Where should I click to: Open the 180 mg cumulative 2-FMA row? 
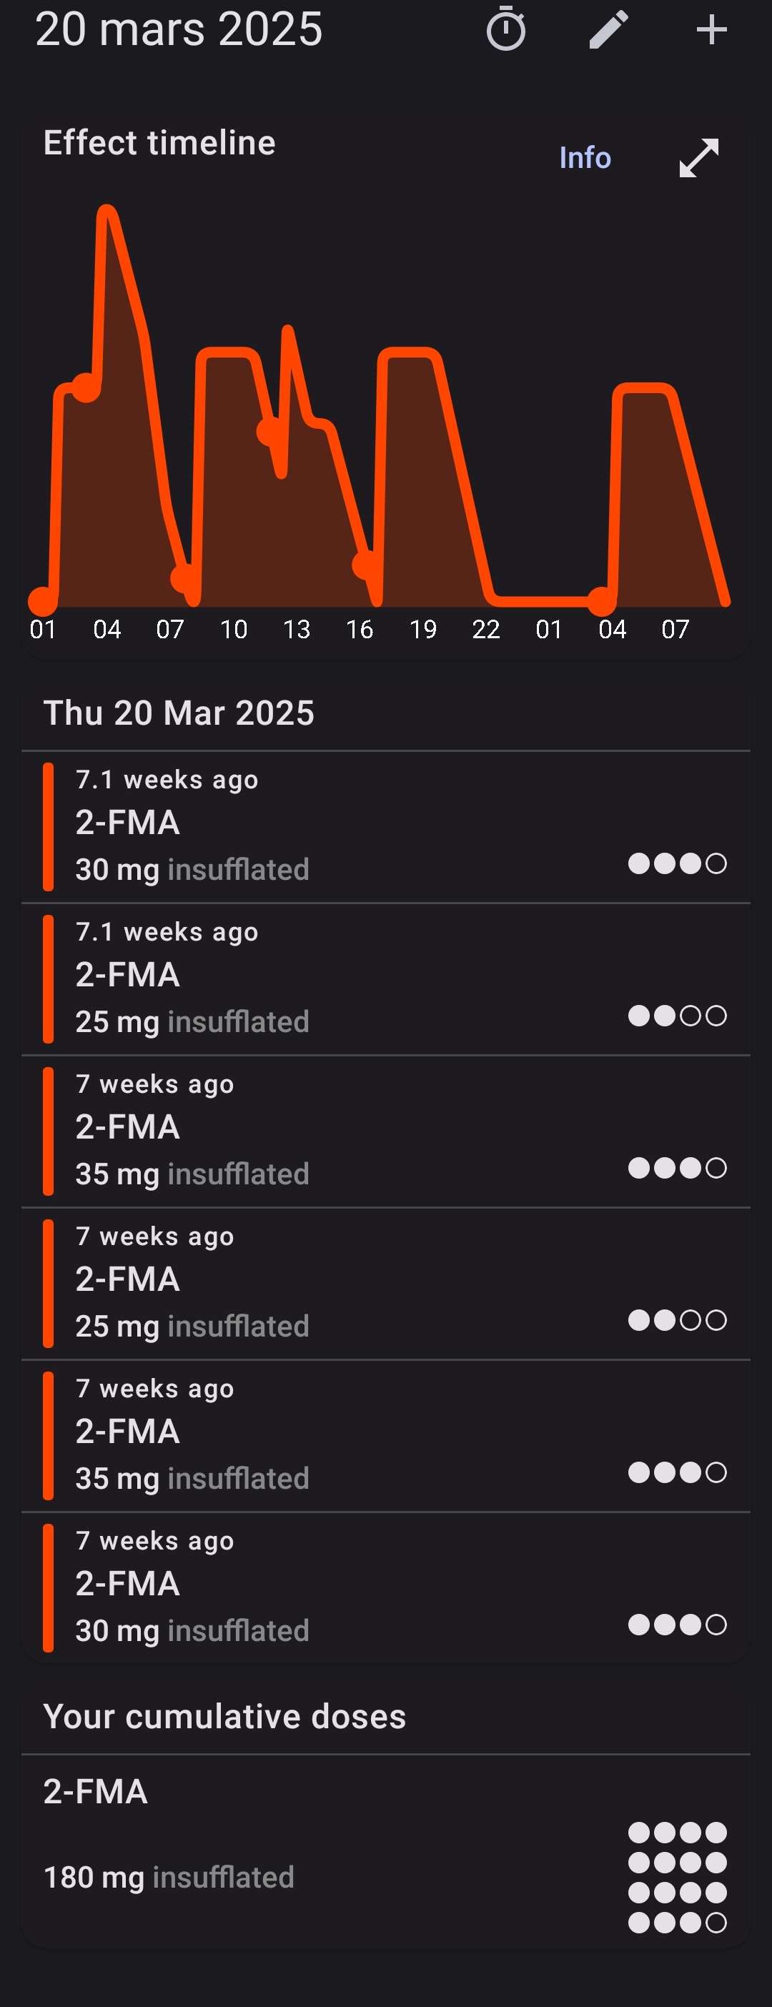pos(385,1851)
